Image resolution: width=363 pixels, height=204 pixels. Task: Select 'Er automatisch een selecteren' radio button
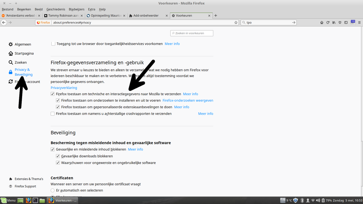53,190
